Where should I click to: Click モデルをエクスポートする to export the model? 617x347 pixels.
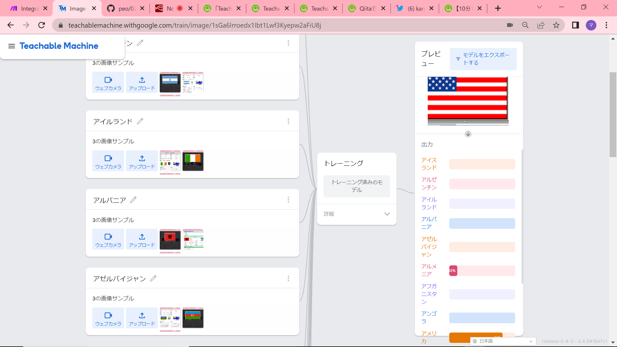coord(483,59)
